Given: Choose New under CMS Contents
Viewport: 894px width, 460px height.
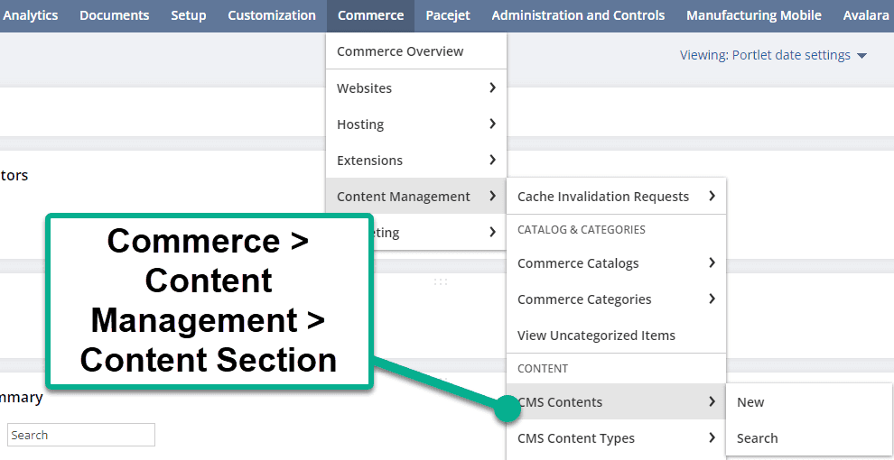Looking at the screenshot, I should (808, 402).
